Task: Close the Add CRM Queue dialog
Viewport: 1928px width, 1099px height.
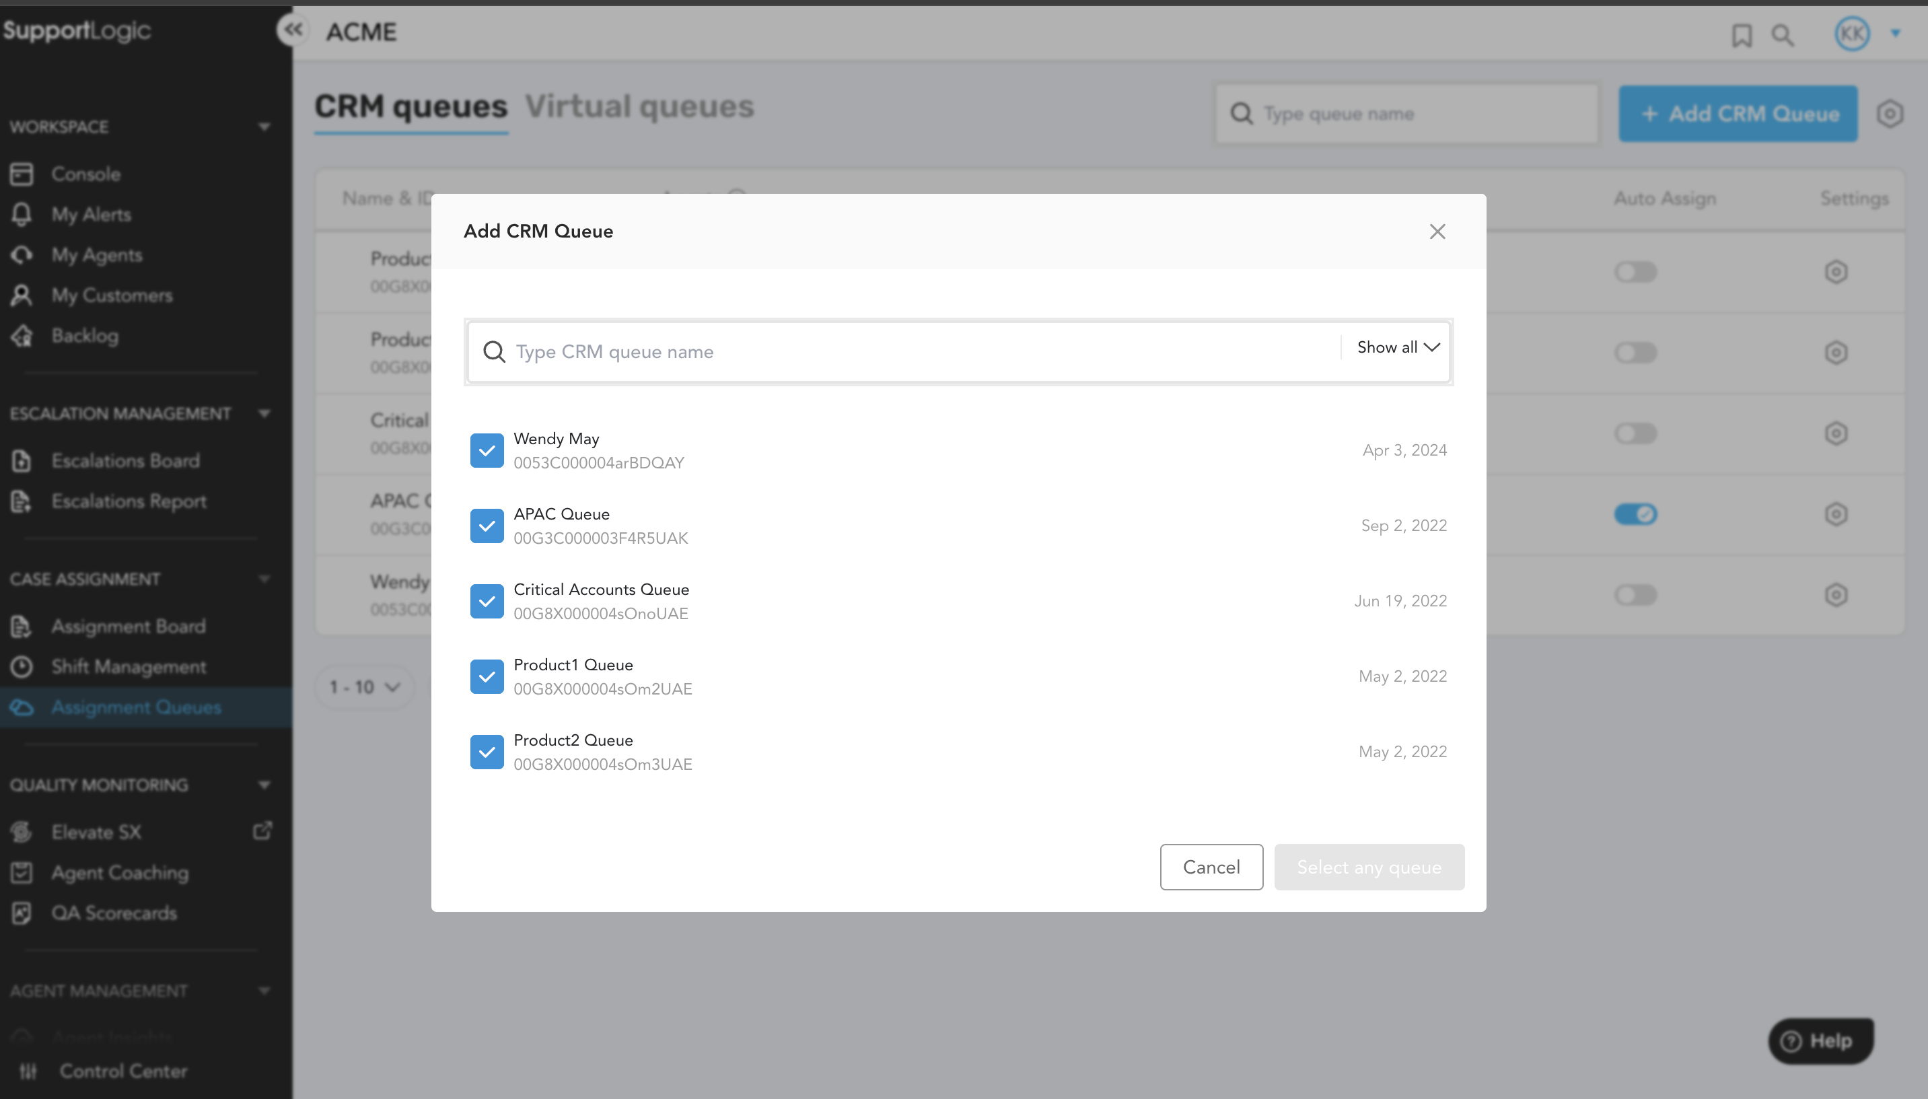Action: (1437, 232)
